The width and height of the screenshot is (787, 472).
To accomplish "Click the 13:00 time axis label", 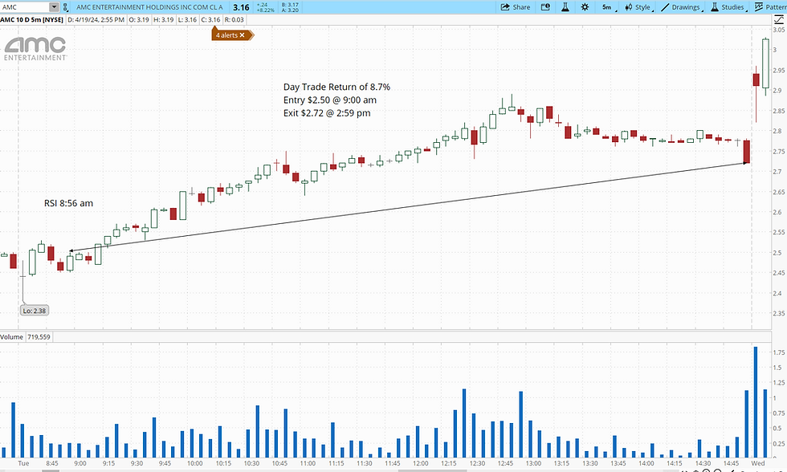I will (533, 463).
